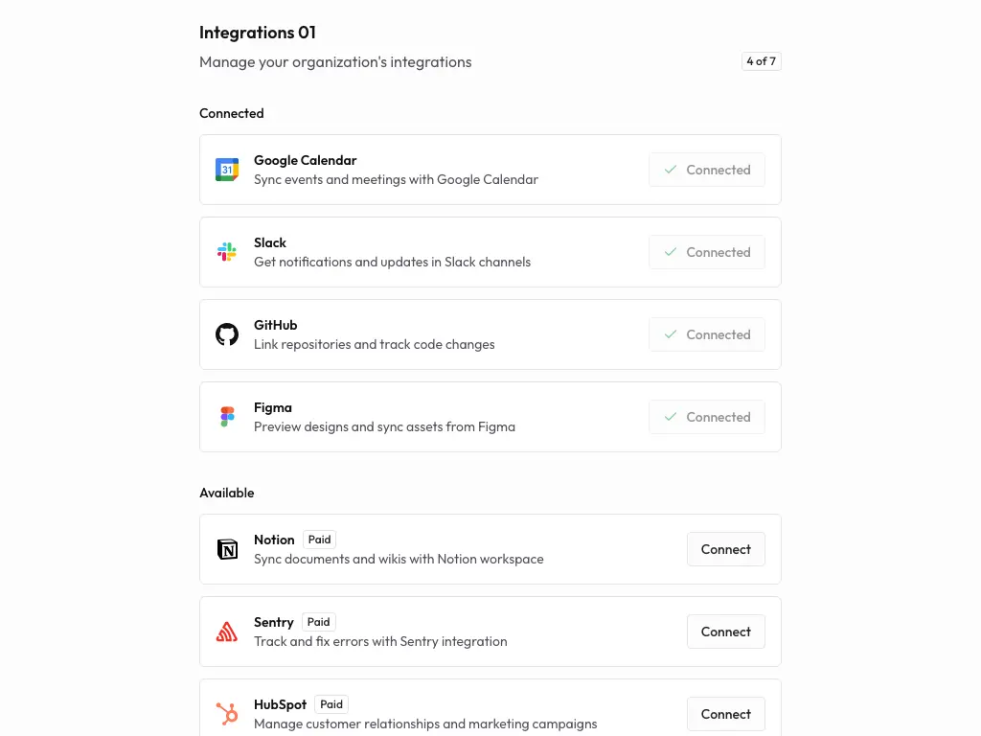981x736 pixels.
Task: Click the HubSpot sprocket icon
Action: (226, 714)
